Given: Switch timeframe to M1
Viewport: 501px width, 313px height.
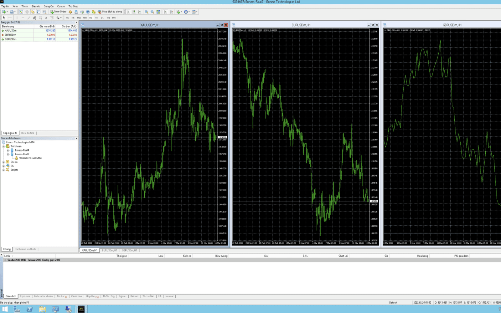Looking at the screenshot, I should (67, 18).
